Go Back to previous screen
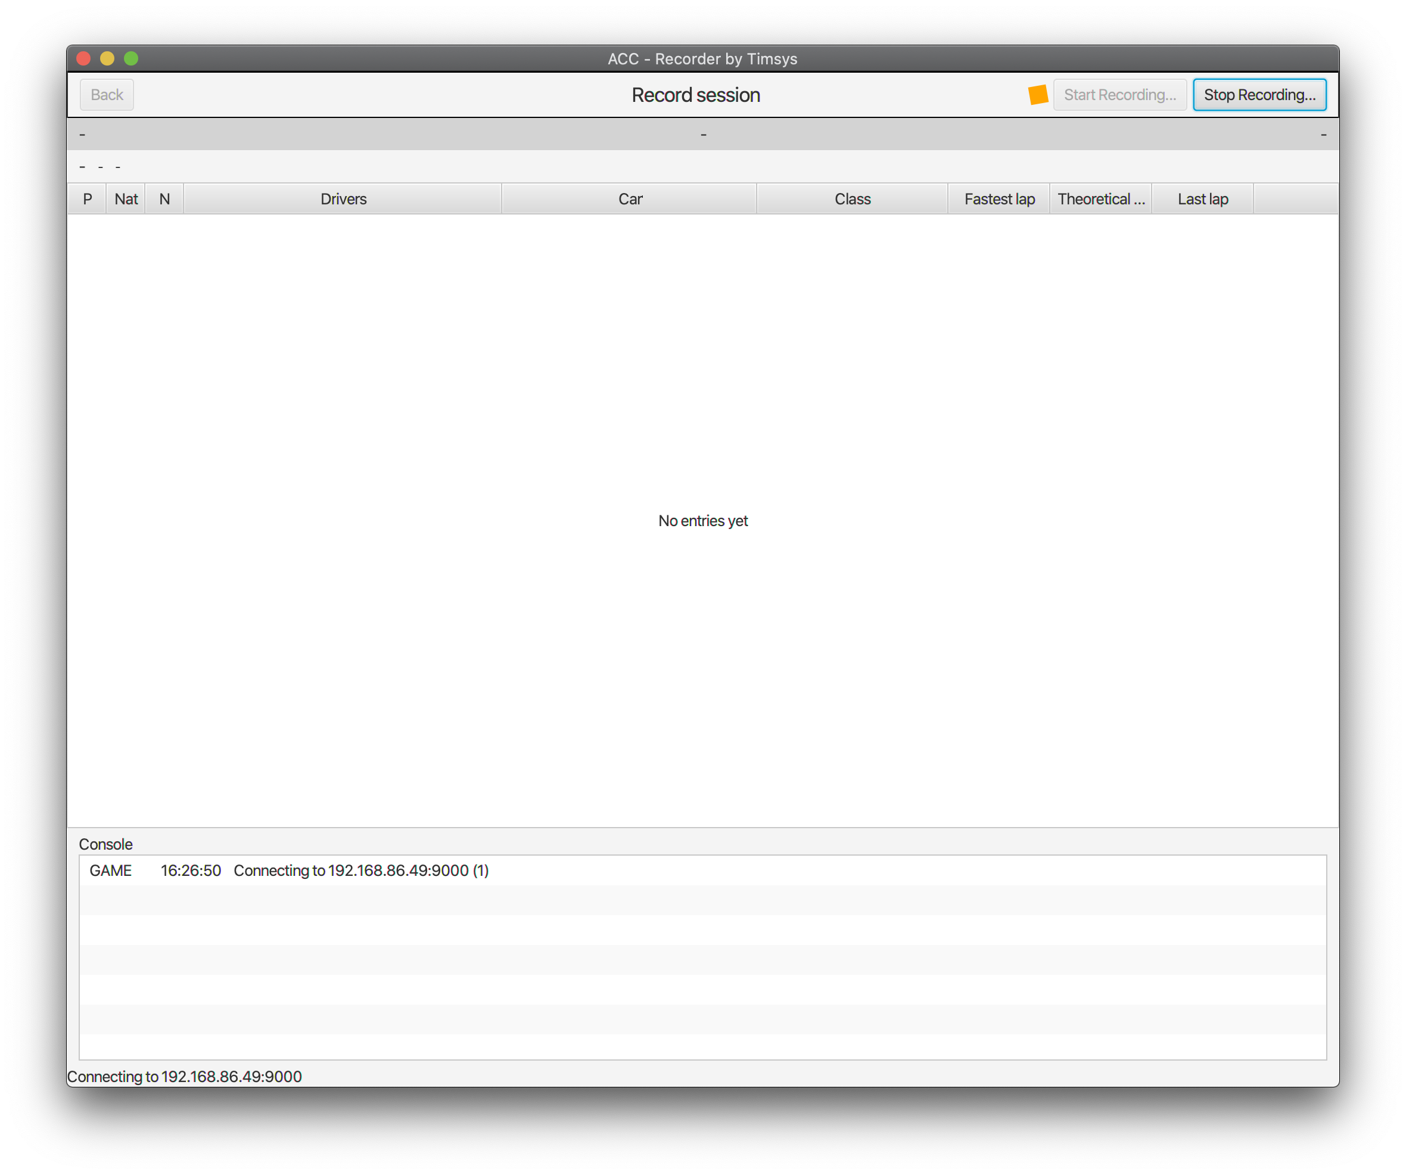 point(107,94)
